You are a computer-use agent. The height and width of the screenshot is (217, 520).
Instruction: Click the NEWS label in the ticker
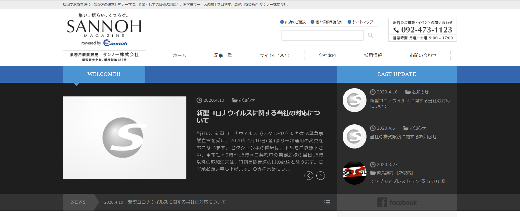click(78, 202)
